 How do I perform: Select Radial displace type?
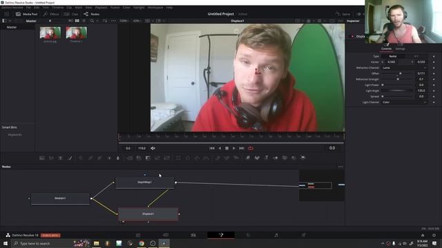393,56
